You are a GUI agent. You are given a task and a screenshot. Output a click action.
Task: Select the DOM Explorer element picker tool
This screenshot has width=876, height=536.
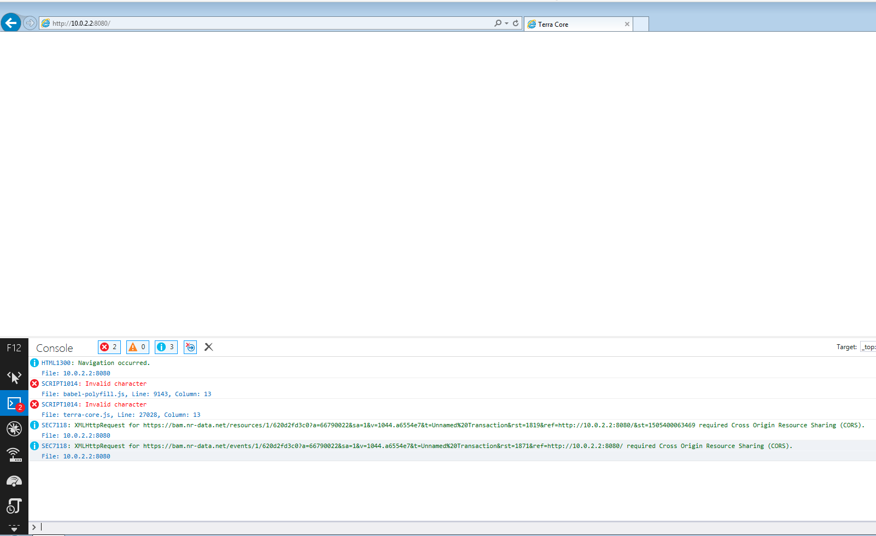14,376
